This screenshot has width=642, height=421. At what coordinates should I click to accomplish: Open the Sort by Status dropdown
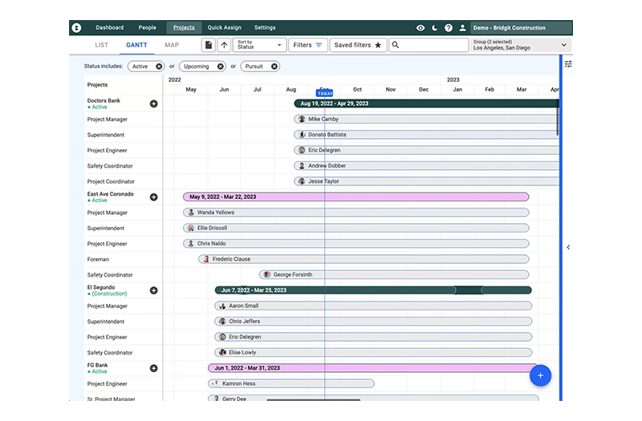point(259,45)
